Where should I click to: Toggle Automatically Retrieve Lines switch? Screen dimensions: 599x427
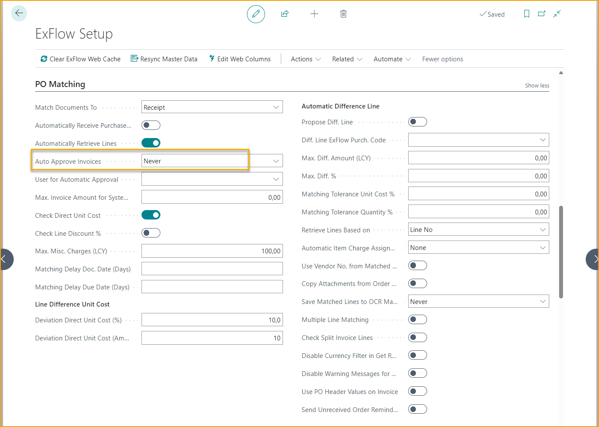[151, 143]
